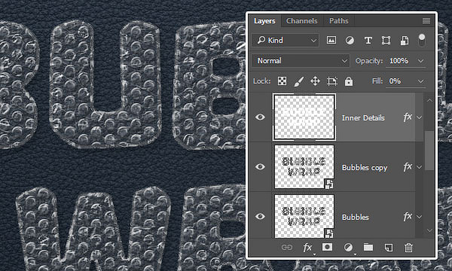Expand effects list for Bubbles layer
This screenshot has height=271, width=452.
420,217
